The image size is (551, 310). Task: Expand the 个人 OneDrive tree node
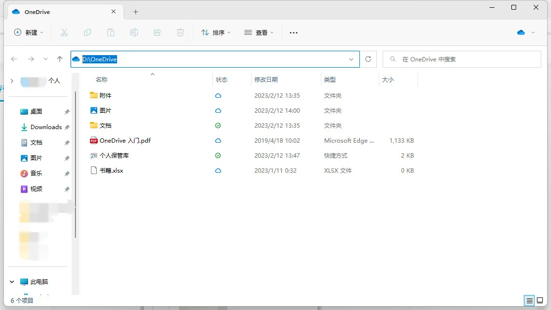12,81
